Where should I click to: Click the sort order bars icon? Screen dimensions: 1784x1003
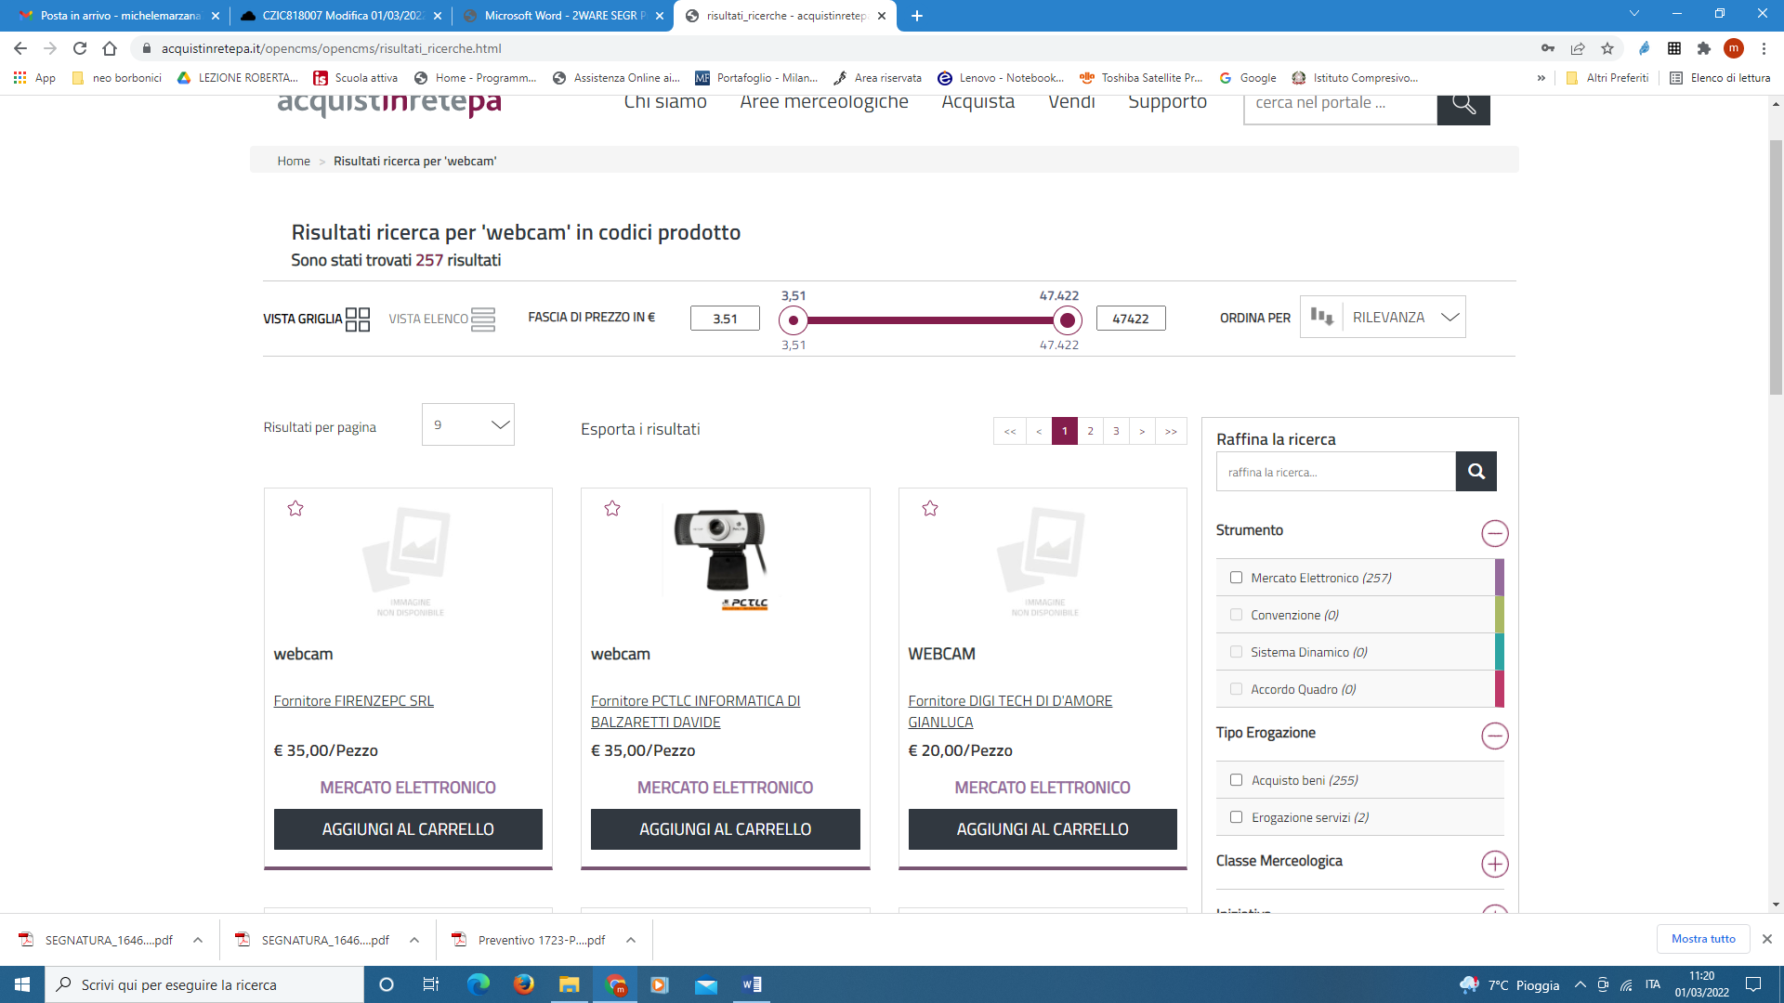coord(1321,317)
